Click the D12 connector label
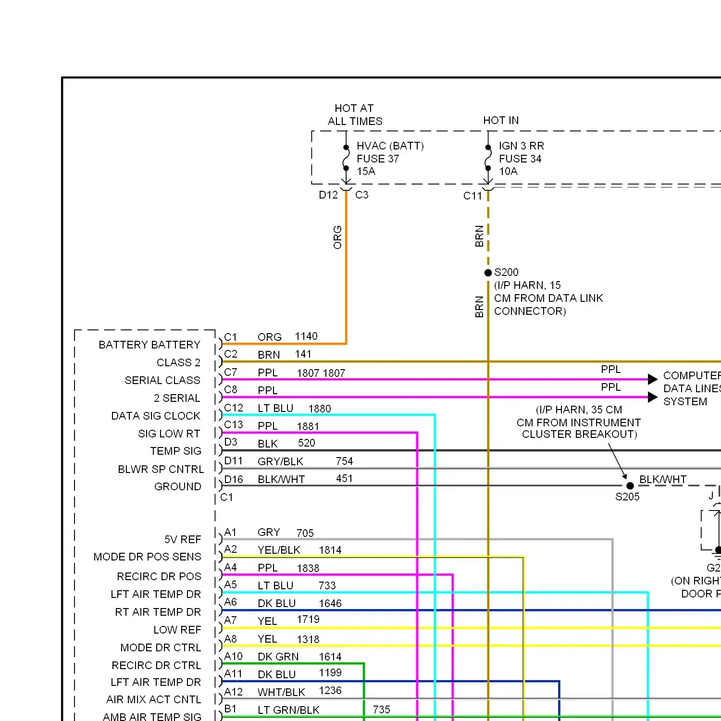The width and height of the screenshot is (721, 721). 328,195
